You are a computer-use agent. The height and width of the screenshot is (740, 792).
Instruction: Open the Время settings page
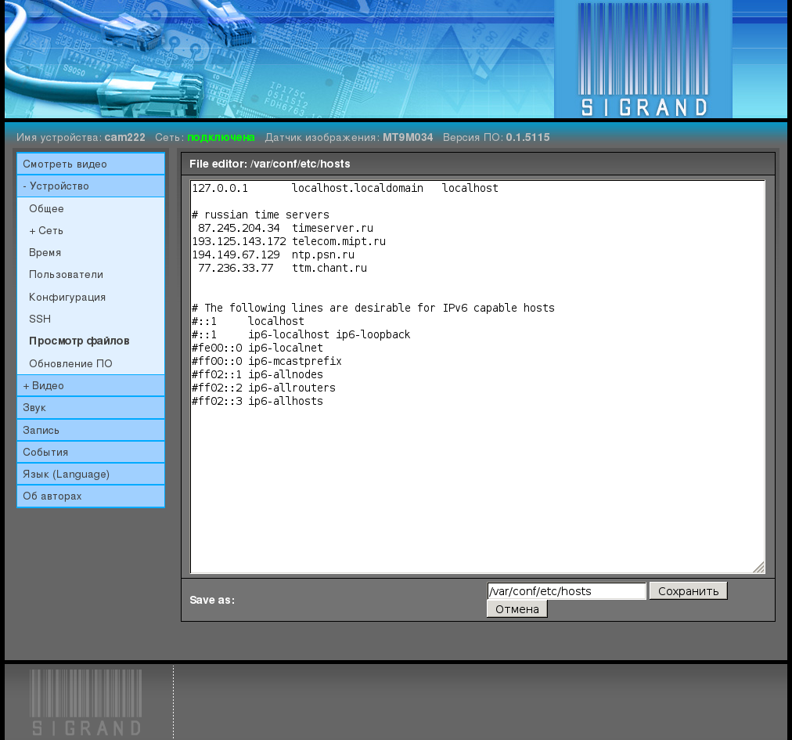(x=45, y=252)
